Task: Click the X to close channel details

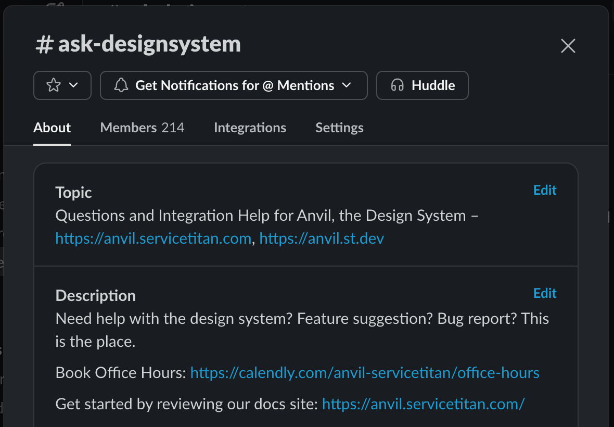Action: click(568, 46)
